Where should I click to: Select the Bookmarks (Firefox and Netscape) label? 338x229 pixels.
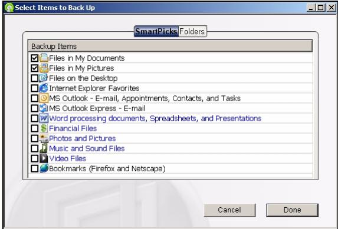pyautogui.click(x=107, y=168)
